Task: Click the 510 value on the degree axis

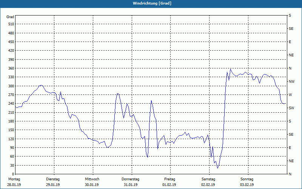Action: tap(11, 24)
